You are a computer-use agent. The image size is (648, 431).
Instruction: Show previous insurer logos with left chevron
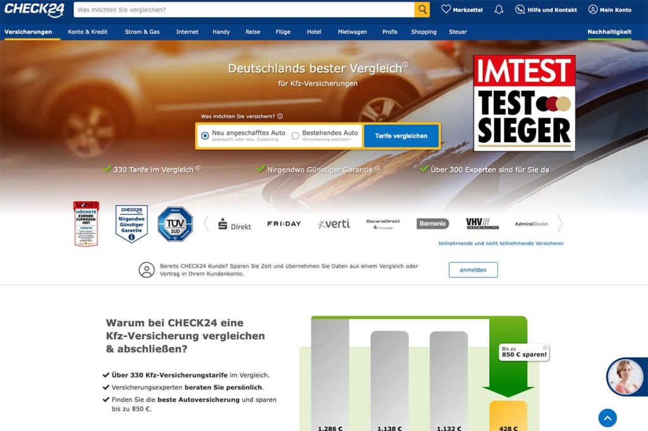[206, 223]
